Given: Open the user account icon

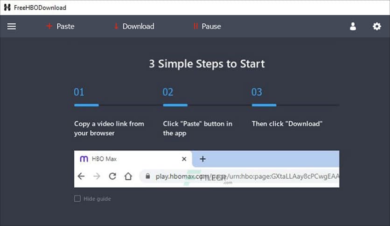Looking at the screenshot, I should click(x=353, y=27).
